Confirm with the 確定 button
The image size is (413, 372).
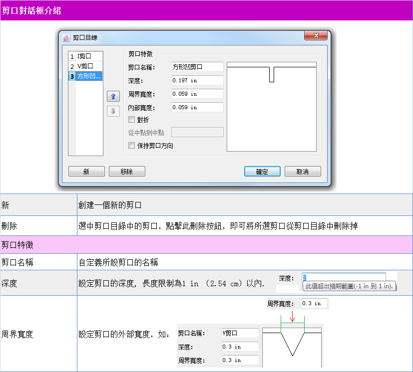262,172
